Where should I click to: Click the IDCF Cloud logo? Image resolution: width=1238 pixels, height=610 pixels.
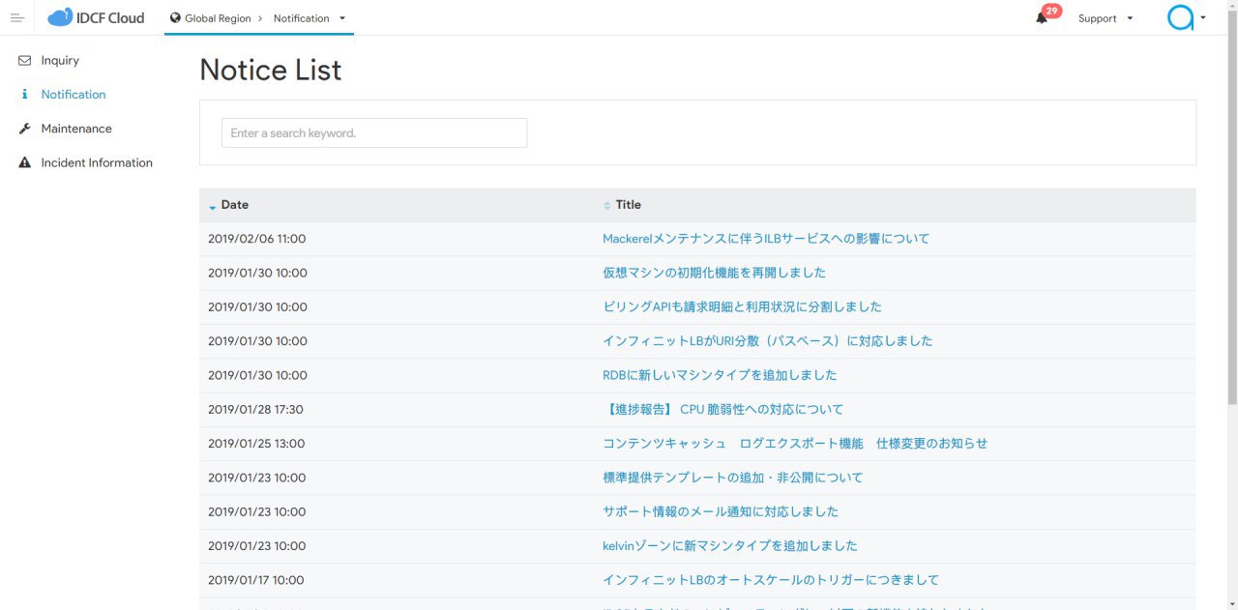pos(96,17)
